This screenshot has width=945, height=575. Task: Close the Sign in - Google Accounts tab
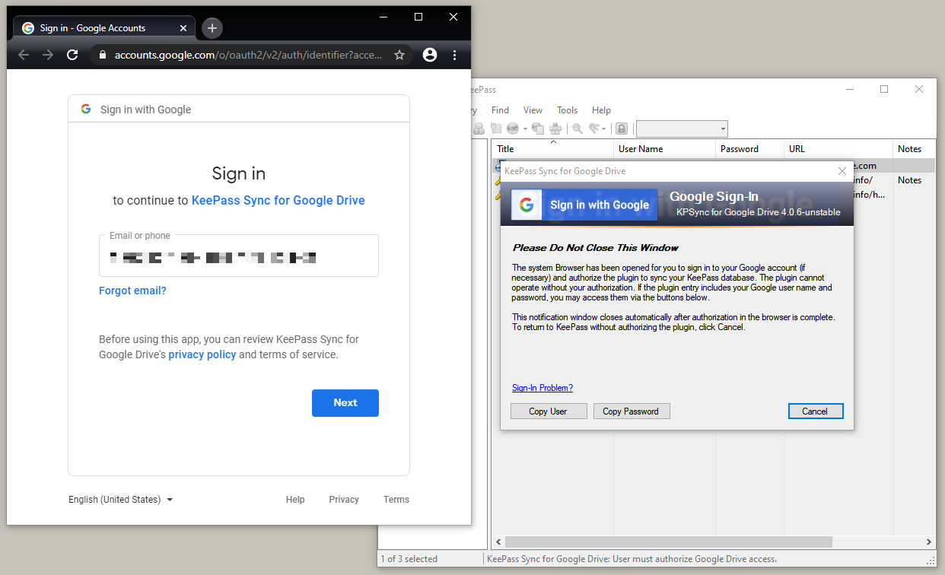click(183, 28)
